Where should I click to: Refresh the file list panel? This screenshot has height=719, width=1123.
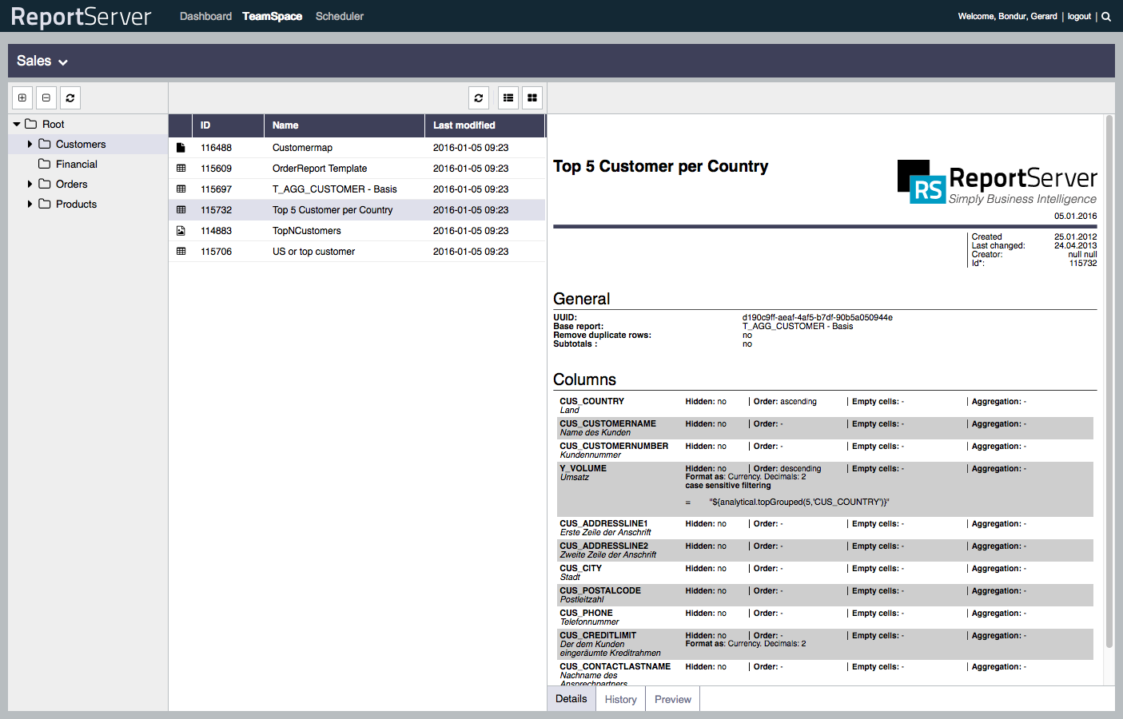479,97
